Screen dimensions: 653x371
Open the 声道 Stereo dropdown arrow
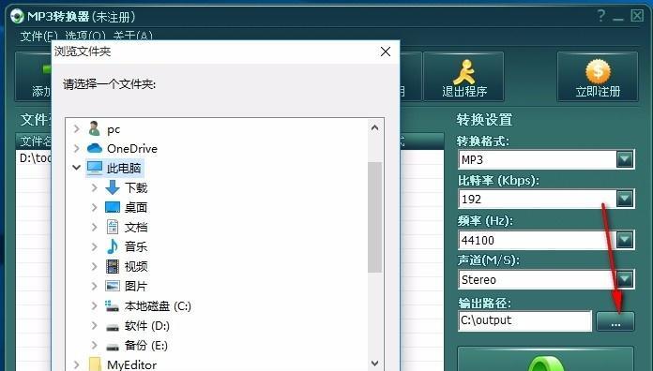(x=625, y=279)
